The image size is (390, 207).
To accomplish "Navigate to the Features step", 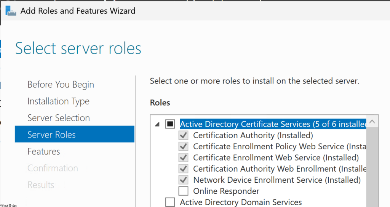I will point(44,152).
